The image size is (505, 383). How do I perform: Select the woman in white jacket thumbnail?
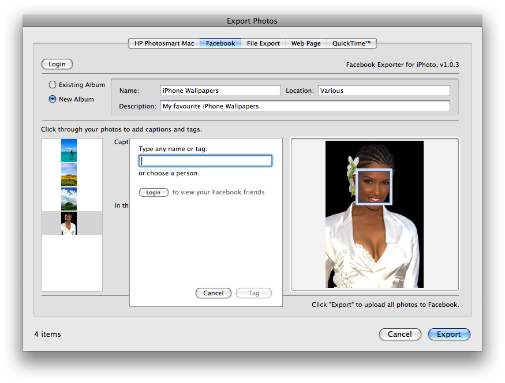[x=69, y=223]
